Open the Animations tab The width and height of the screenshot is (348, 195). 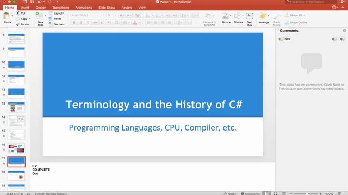click(x=84, y=8)
